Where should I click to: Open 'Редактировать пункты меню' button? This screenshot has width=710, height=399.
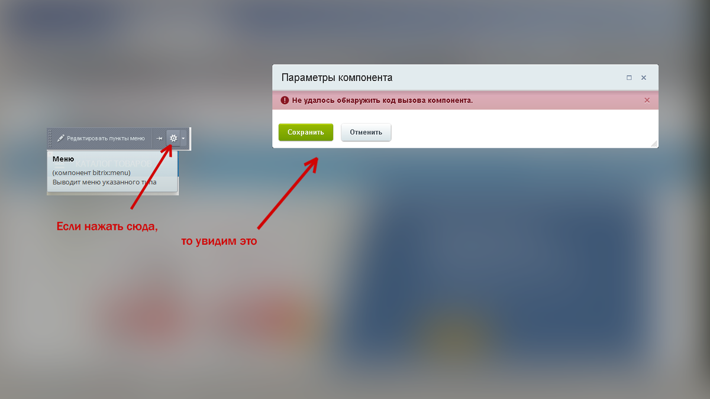pyautogui.click(x=102, y=138)
